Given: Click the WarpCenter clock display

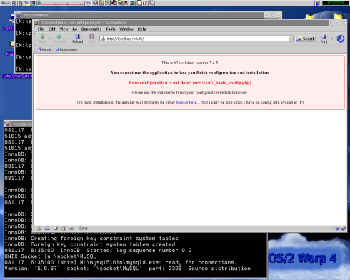Looking at the screenshot, I should [x=336, y=3].
